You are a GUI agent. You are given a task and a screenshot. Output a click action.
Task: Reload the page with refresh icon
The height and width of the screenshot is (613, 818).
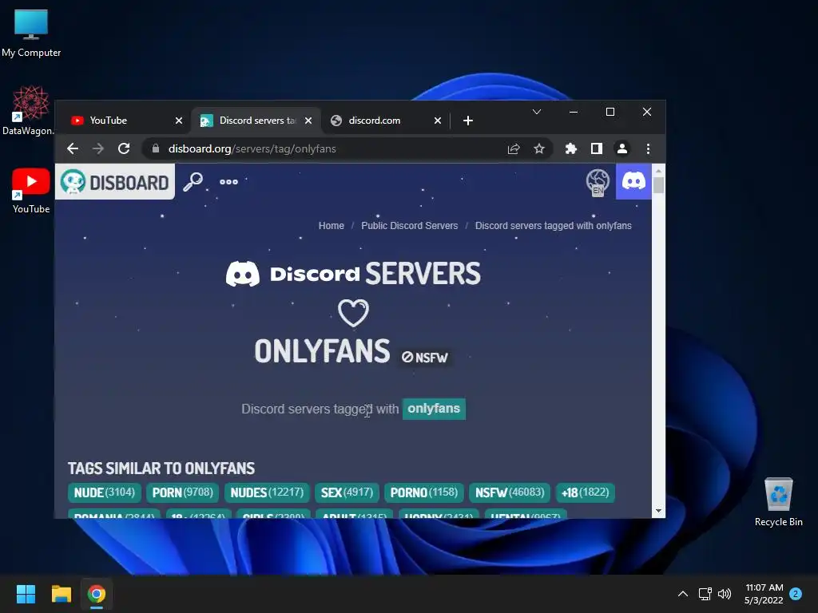(124, 148)
